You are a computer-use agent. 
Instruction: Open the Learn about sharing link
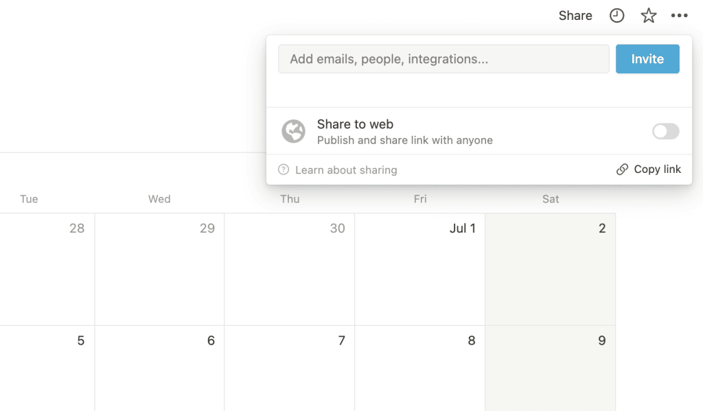(x=346, y=170)
